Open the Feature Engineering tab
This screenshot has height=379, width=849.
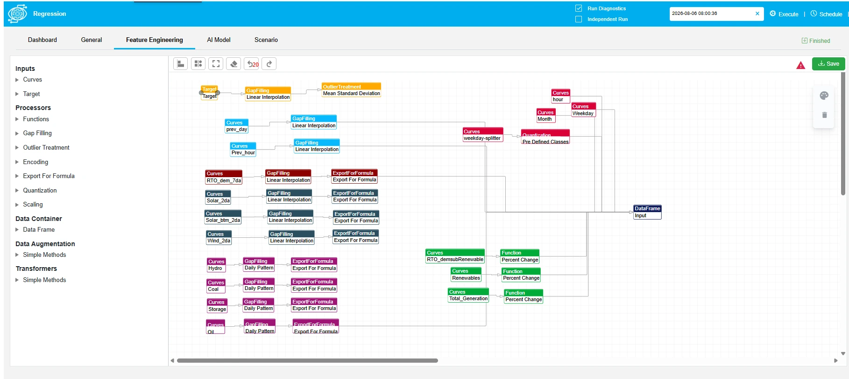click(155, 40)
